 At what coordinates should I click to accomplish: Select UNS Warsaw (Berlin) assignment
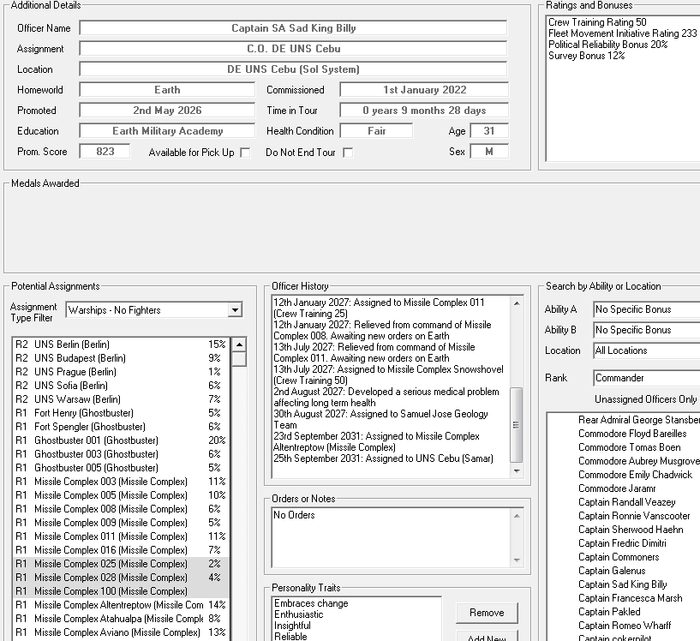pos(121,399)
